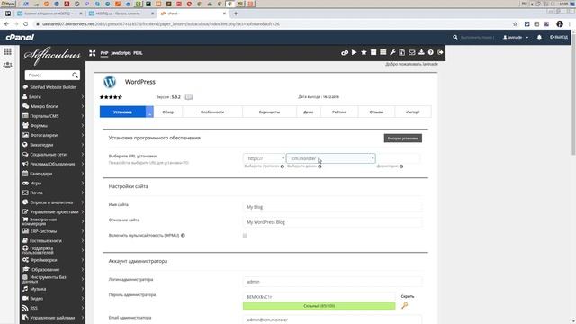Open the cPanel username dropdown

pyautogui.click(x=516, y=38)
